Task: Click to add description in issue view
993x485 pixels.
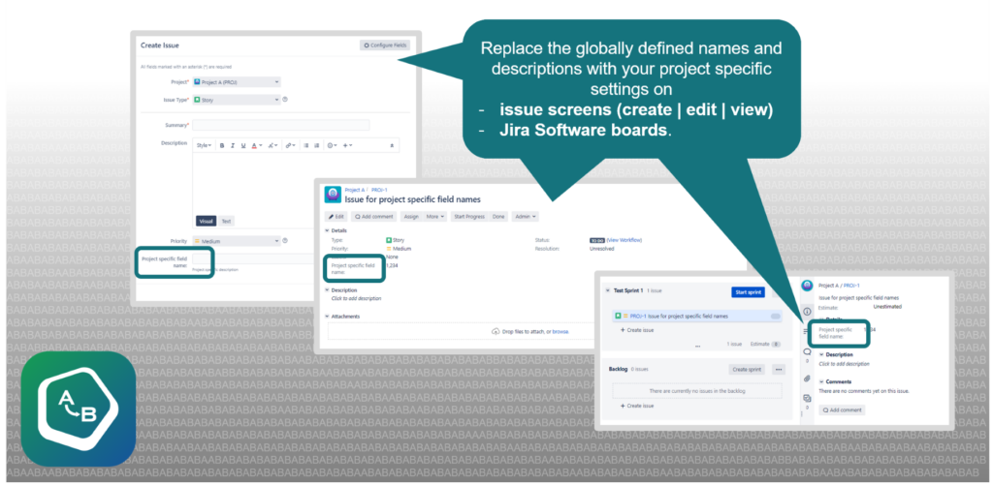Action: point(357,298)
